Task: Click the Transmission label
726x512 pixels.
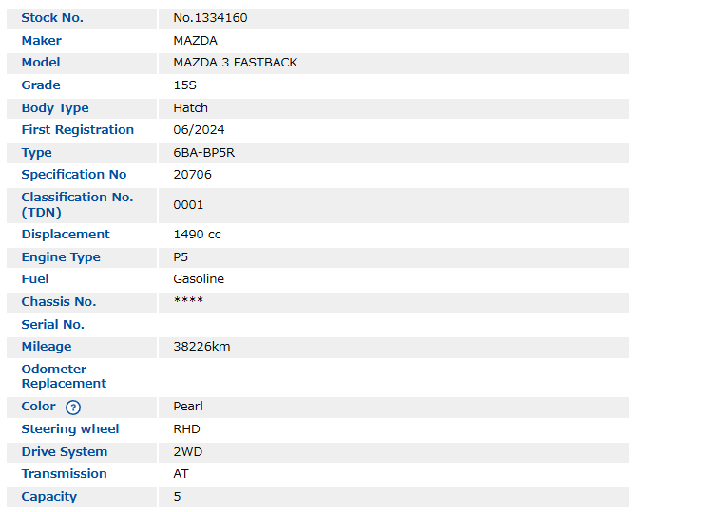Action: tap(64, 474)
